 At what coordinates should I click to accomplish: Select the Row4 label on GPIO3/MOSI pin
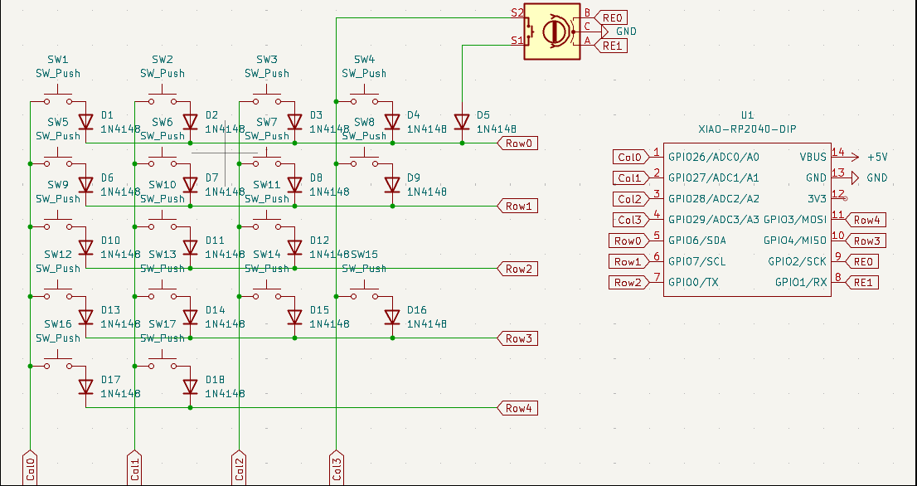[x=867, y=220]
